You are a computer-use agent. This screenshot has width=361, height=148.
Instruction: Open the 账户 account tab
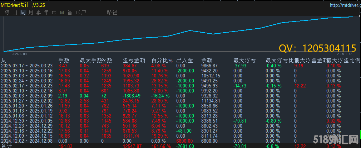81,13
